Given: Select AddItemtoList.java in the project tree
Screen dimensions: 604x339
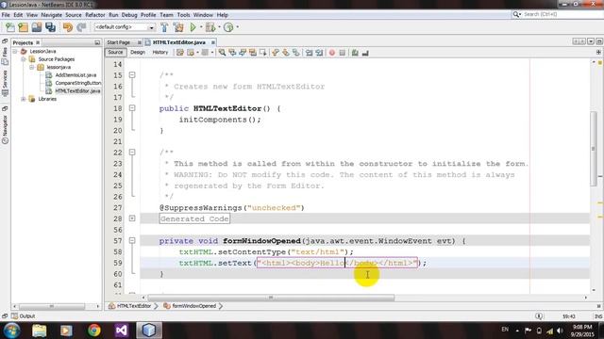Looking at the screenshot, I should click(75, 75).
